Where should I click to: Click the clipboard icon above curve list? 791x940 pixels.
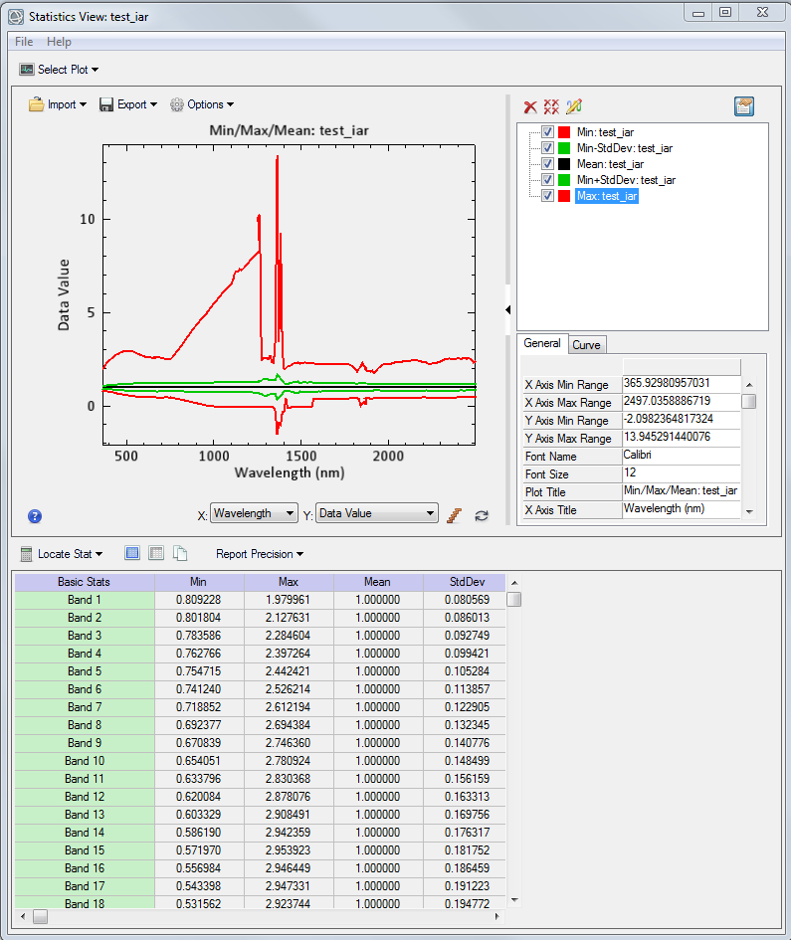(743, 106)
